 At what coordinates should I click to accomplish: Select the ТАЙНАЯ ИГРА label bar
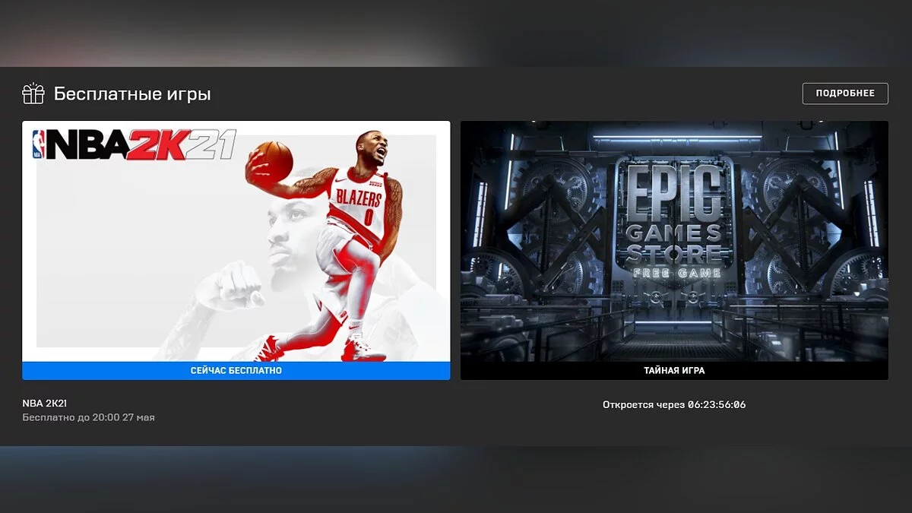point(674,371)
